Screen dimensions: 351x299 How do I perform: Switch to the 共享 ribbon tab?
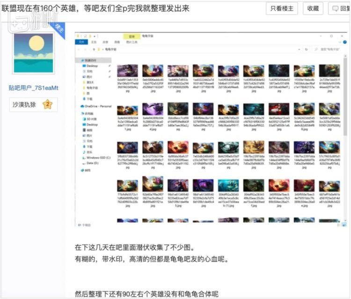point(105,42)
